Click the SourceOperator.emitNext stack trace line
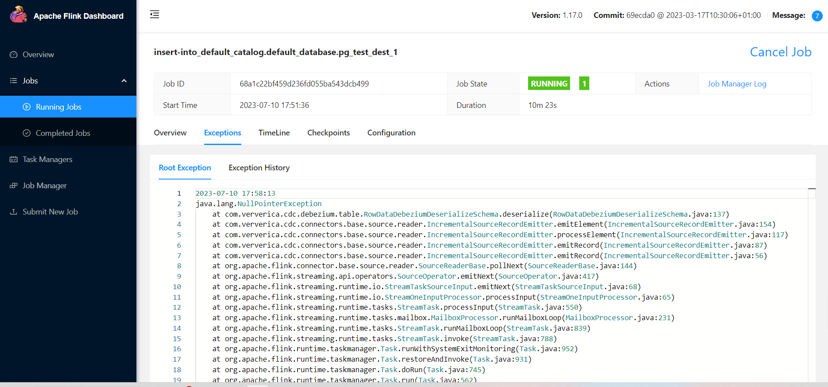828x387 pixels. tap(406, 276)
